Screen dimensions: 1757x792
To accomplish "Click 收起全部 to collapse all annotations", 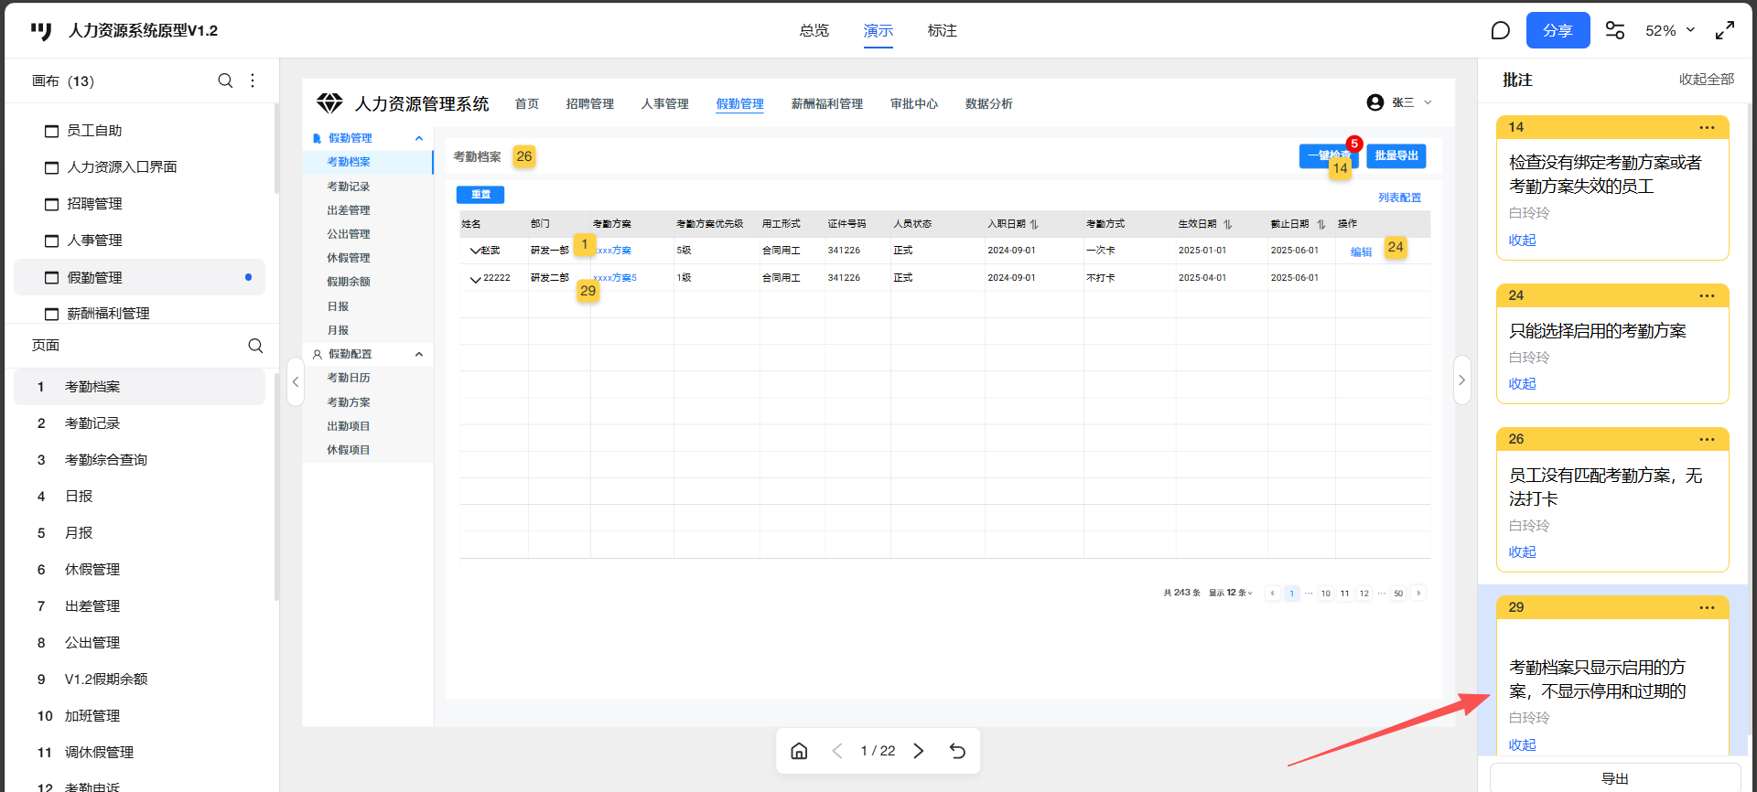I will [x=1706, y=80].
